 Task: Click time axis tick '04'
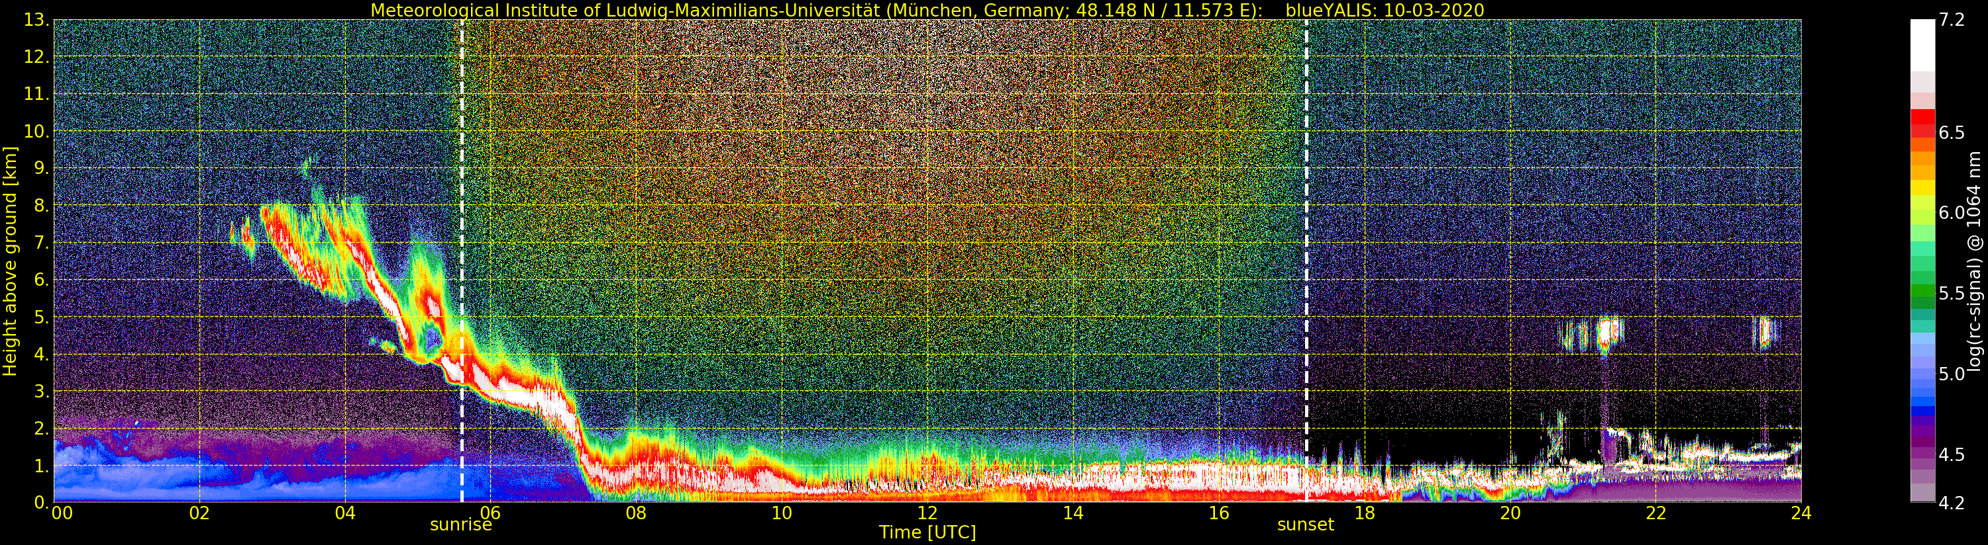click(345, 513)
